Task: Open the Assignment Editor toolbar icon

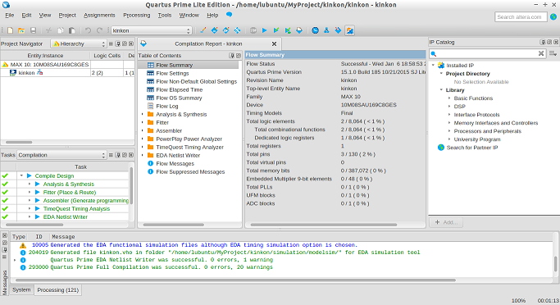Action: pyautogui.click(x=215, y=30)
